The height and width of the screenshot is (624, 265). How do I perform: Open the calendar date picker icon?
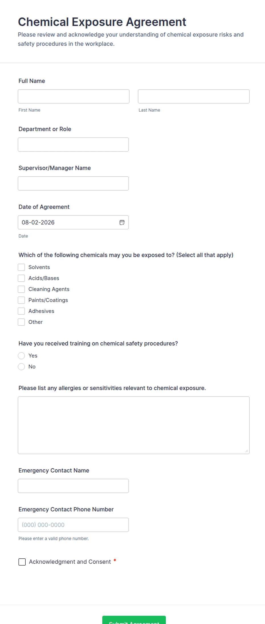(122, 222)
